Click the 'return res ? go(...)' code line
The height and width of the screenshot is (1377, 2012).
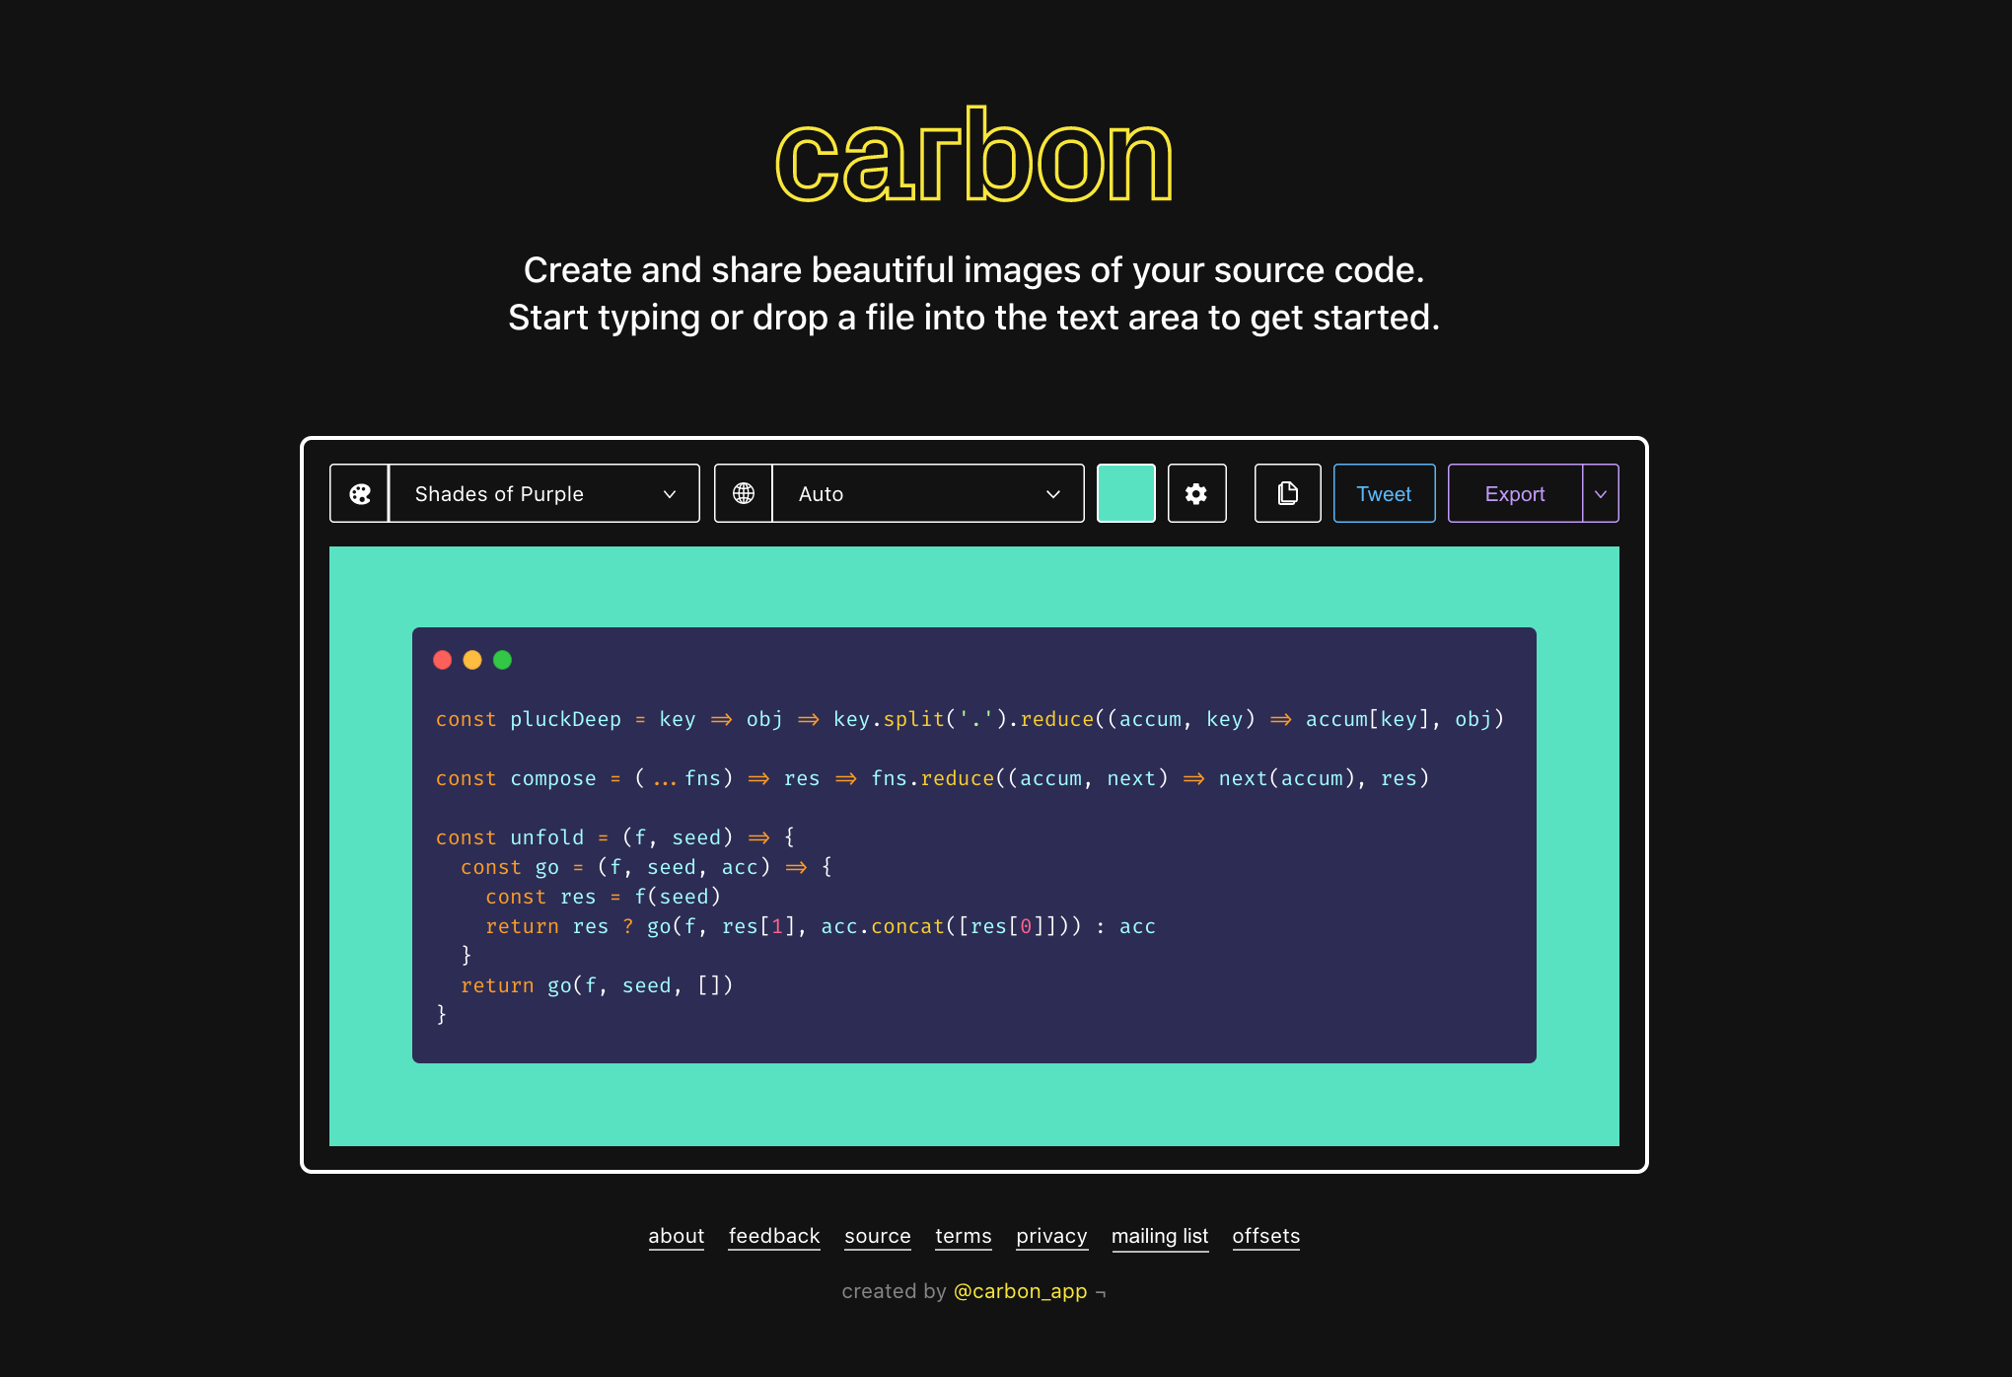point(821,926)
